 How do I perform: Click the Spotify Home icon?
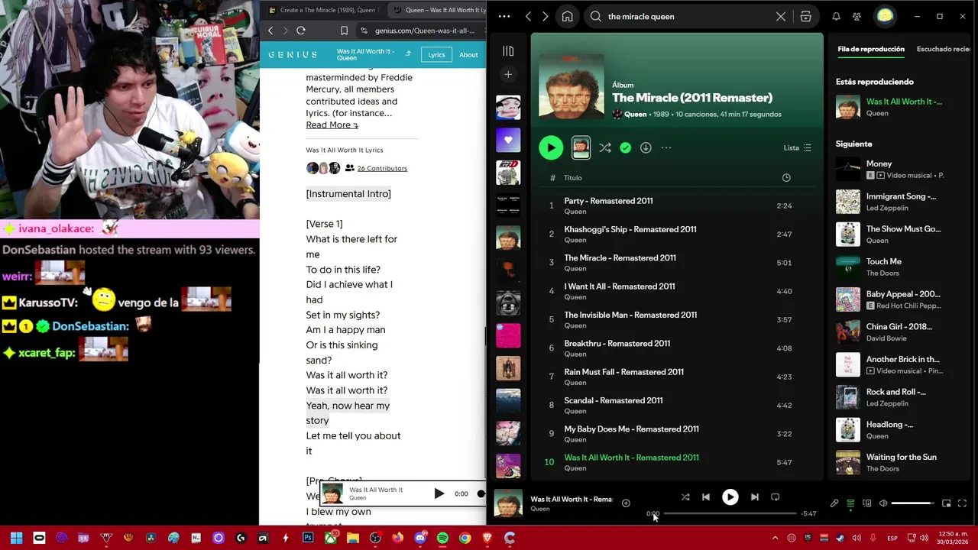click(567, 16)
